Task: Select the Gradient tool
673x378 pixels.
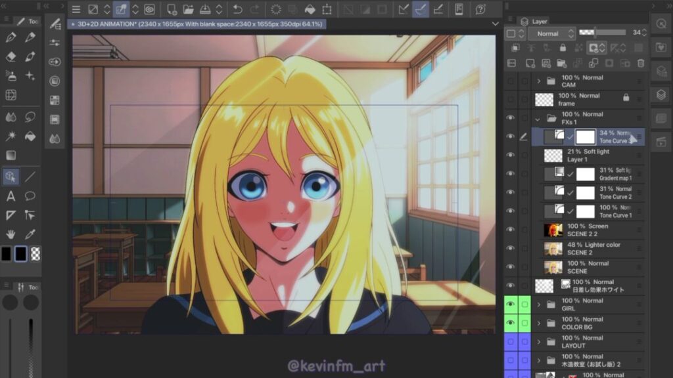Action: pos(11,155)
